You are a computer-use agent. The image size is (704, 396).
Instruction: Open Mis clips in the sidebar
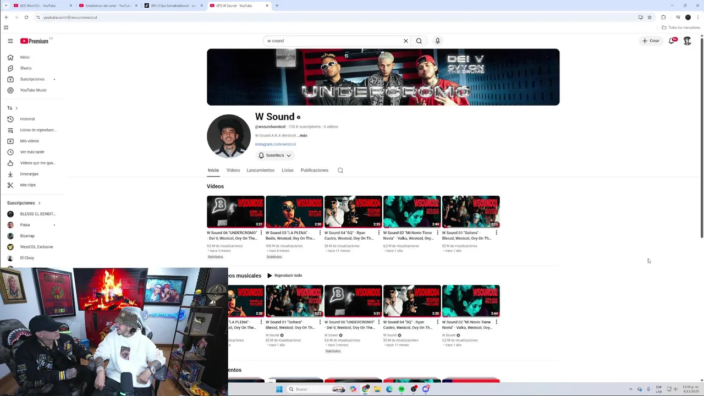pyautogui.click(x=28, y=185)
